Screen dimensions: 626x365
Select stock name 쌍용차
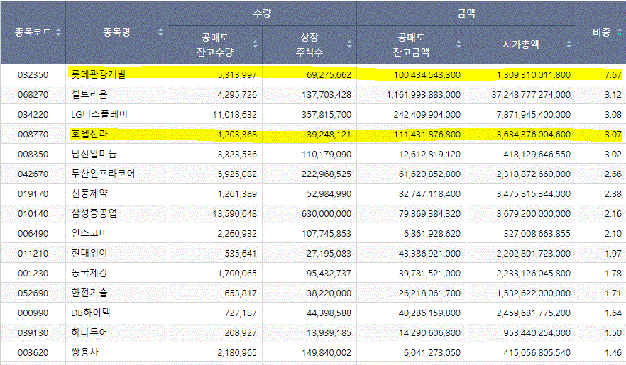(x=84, y=353)
